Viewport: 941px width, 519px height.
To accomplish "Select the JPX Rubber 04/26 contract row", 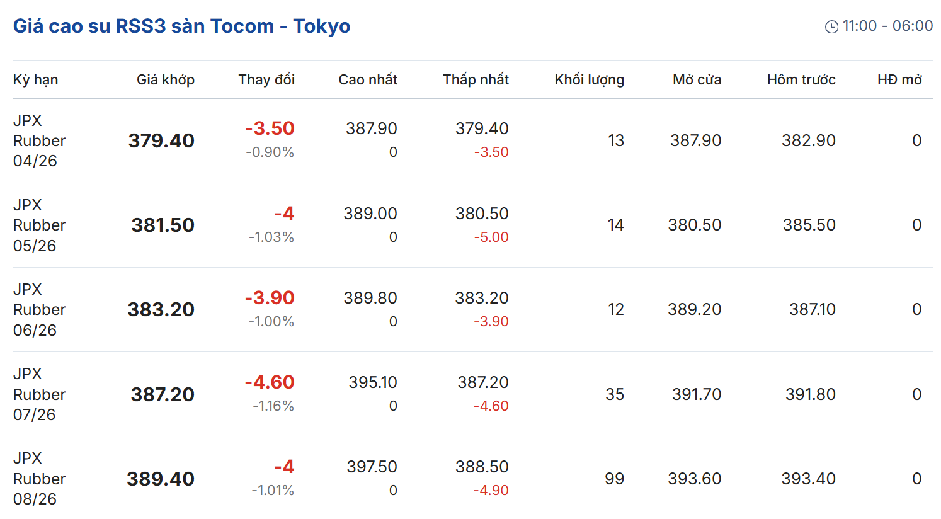I will 39,140.
